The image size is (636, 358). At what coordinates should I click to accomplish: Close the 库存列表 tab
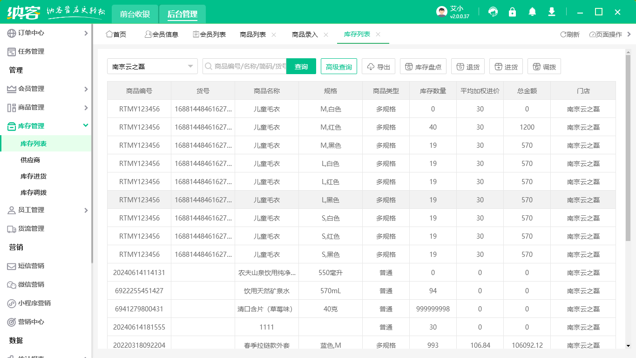[378, 34]
